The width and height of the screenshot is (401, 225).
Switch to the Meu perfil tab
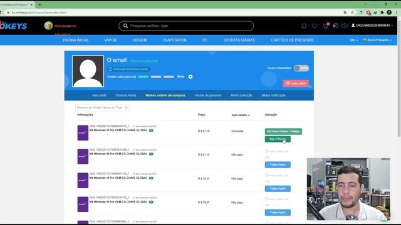click(x=99, y=95)
